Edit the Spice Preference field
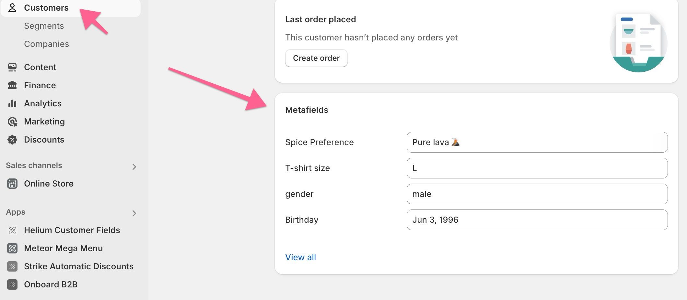687x300 pixels. (x=537, y=142)
